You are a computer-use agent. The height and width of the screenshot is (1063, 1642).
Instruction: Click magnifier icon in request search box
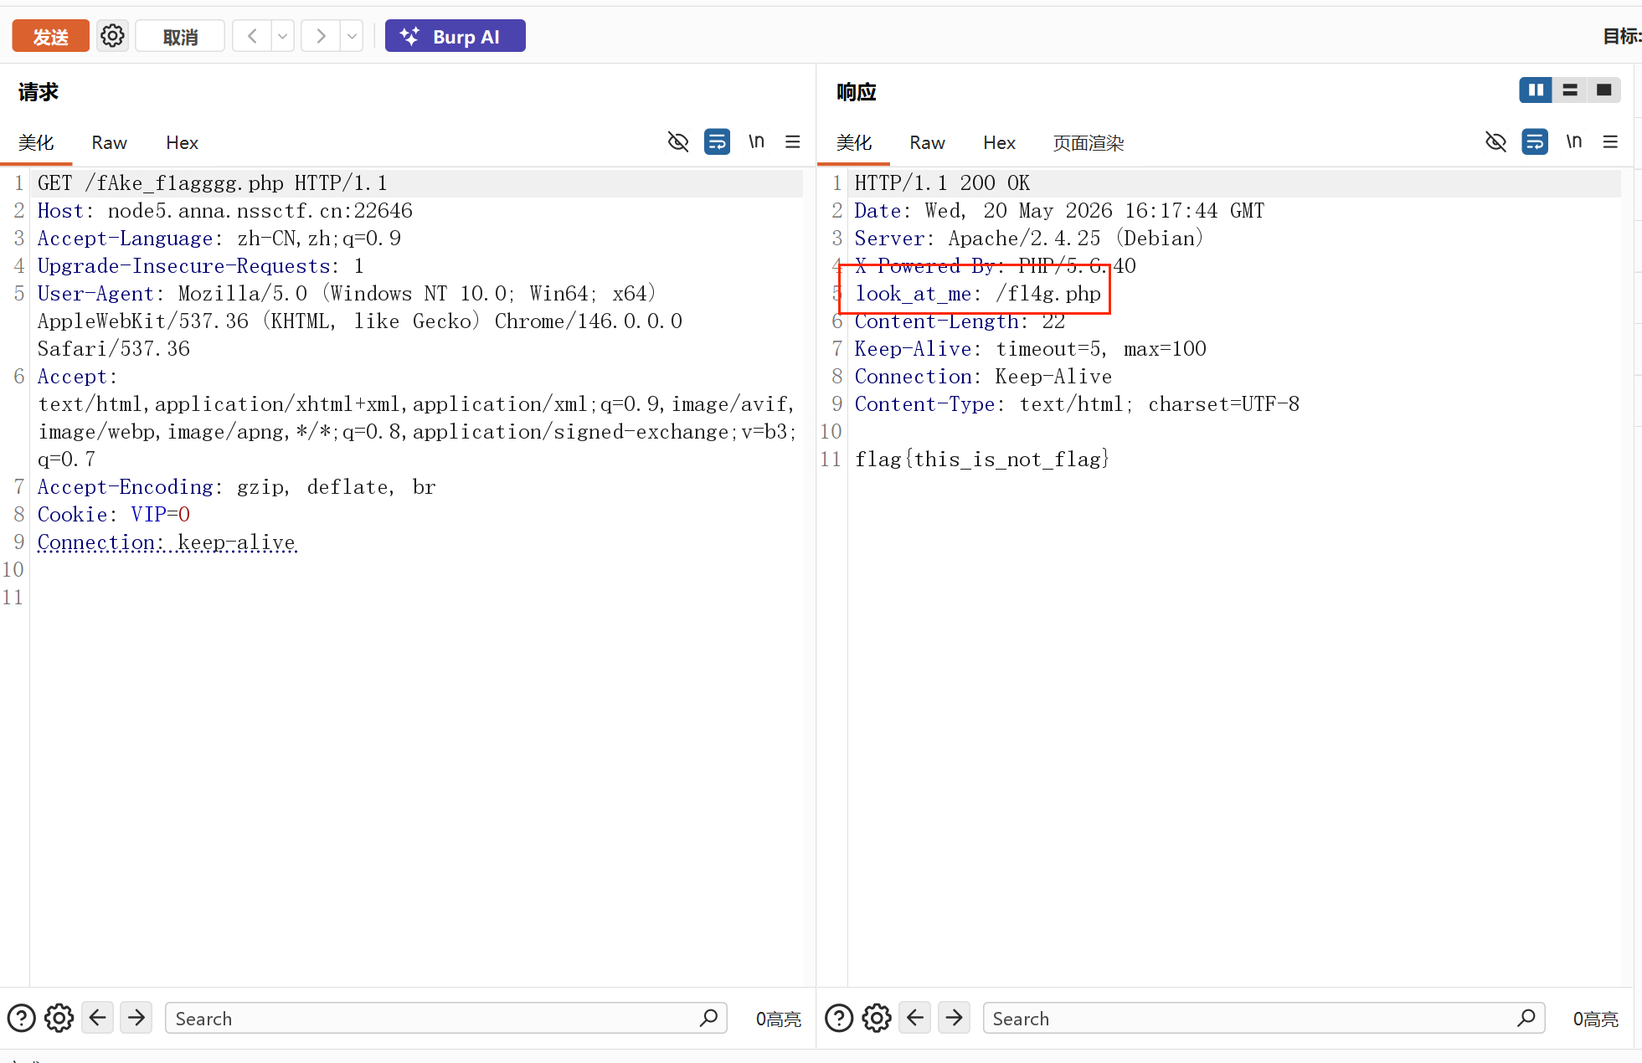pyautogui.click(x=708, y=1018)
